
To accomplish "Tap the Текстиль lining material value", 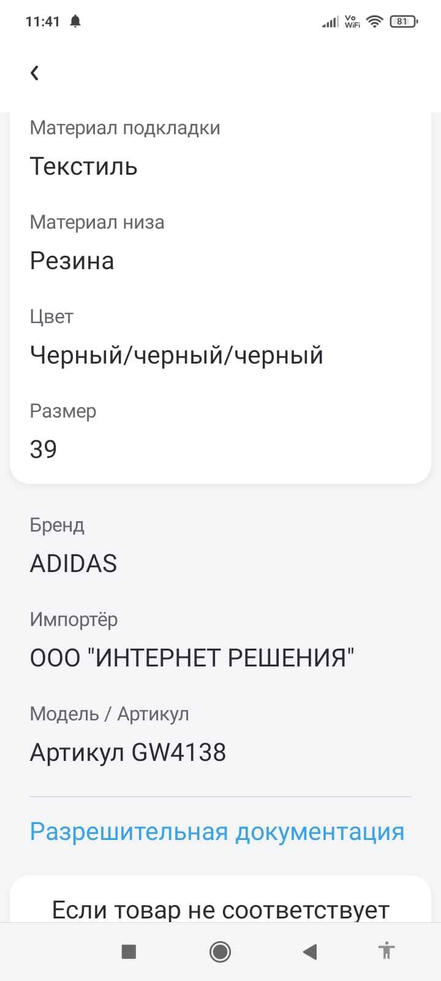I will (84, 166).
